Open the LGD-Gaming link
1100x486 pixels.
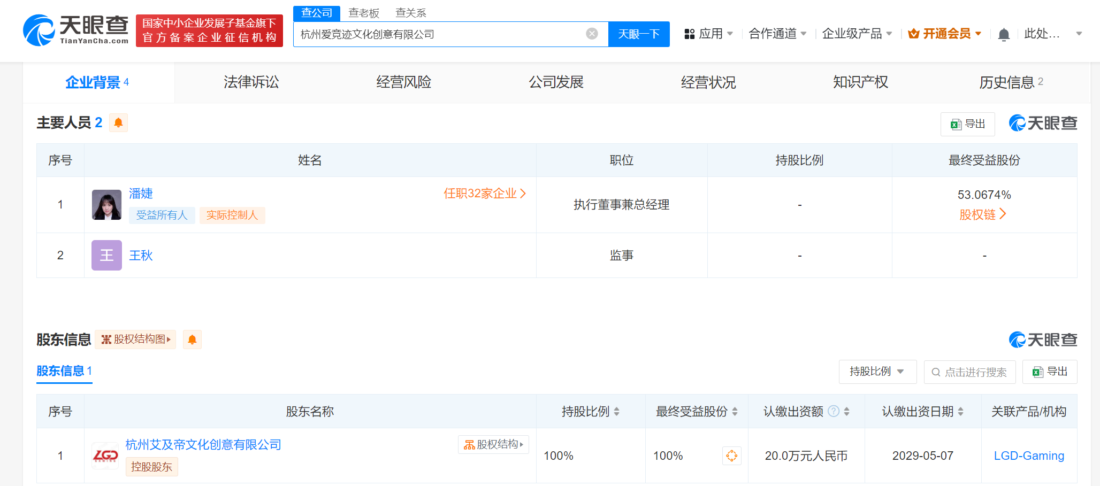click(1028, 456)
